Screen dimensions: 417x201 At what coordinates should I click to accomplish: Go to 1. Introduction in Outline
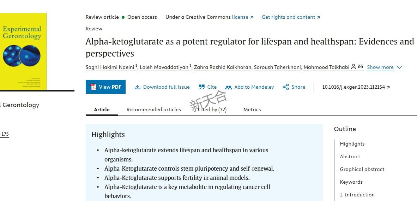tap(357, 195)
